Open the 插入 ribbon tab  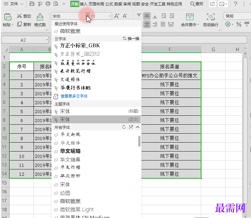[x=83, y=4]
